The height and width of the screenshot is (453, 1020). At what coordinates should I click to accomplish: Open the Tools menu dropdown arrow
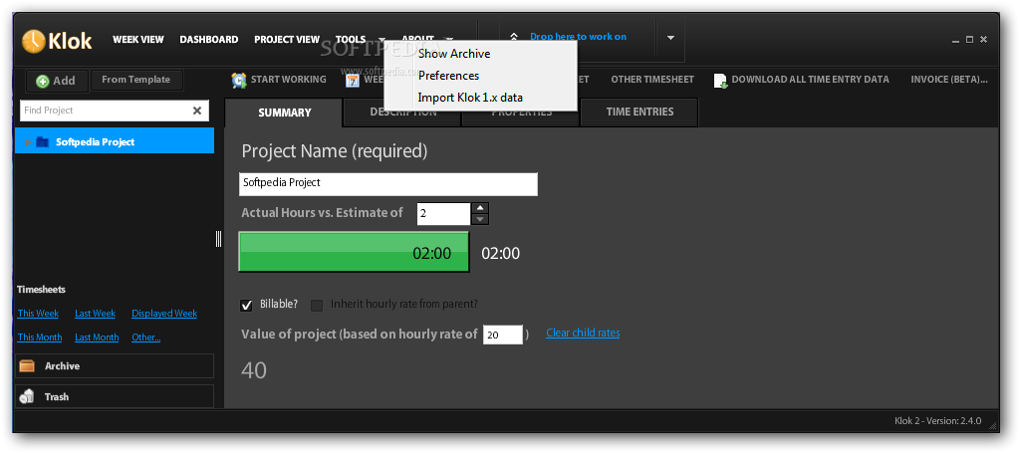point(382,40)
